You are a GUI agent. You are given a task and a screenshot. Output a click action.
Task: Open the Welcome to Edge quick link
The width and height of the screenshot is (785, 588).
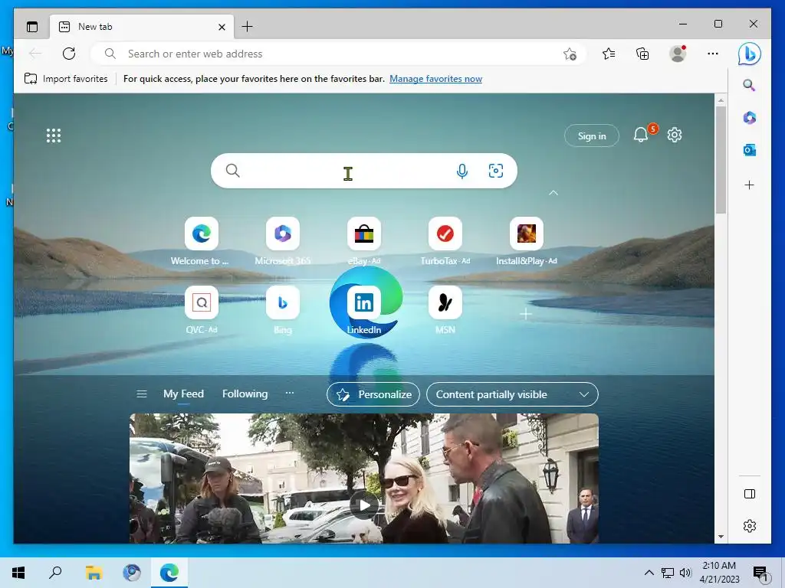click(x=202, y=234)
